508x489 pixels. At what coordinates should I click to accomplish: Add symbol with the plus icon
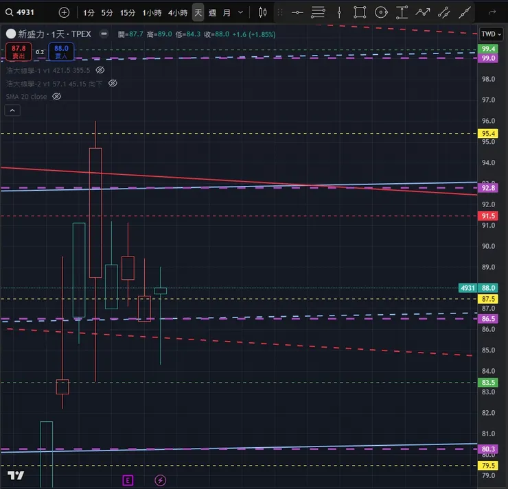click(64, 12)
